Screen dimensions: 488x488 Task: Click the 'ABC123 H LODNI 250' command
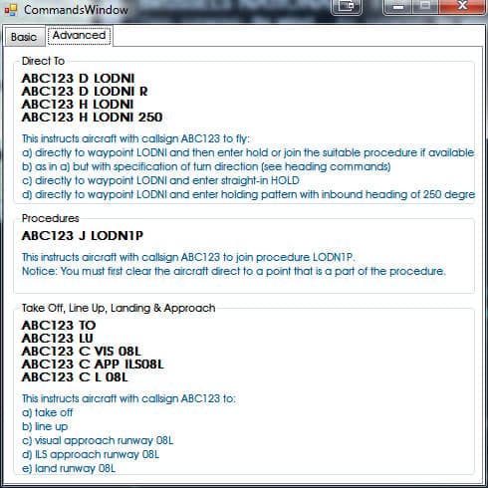[x=92, y=118]
